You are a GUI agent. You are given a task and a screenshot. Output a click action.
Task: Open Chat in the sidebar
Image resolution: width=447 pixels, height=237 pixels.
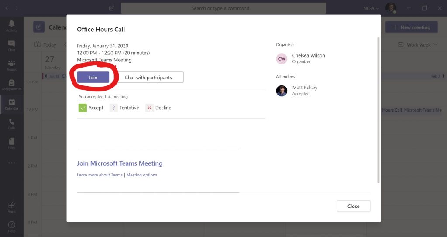pos(11,45)
